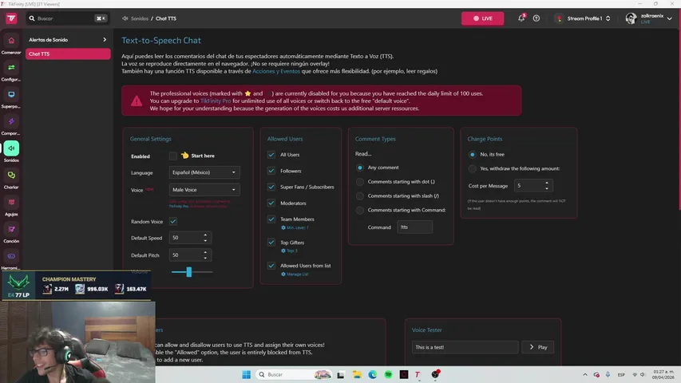
Task: Focus the Buscar search box in TikFinity
Action: [68, 18]
